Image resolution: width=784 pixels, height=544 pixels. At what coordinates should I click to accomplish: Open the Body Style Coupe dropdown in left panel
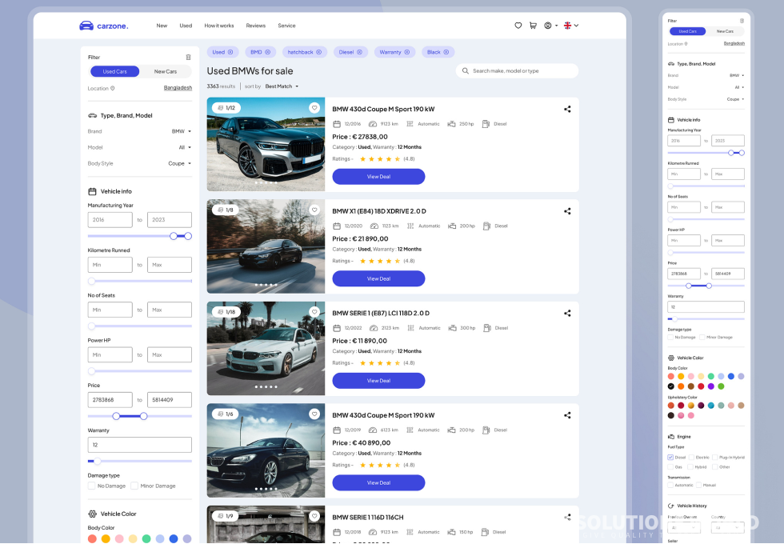(x=179, y=163)
